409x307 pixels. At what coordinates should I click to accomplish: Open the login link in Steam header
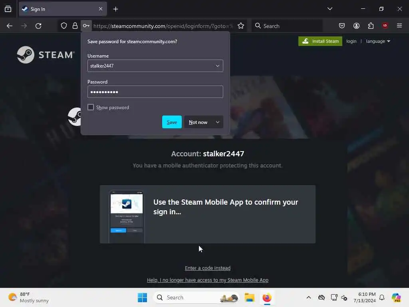(x=351, y=41)
